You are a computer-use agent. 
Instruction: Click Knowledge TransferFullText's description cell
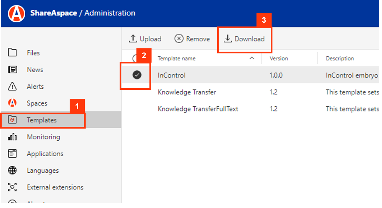(x=352, y=109)
